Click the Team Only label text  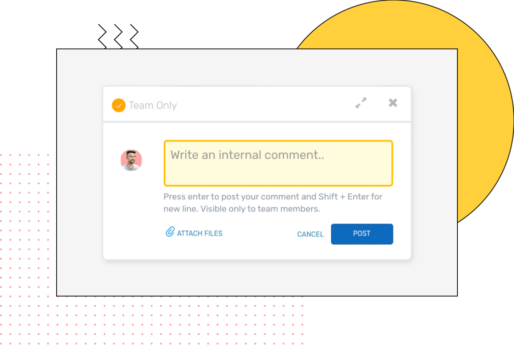click(x=153, y=105)
